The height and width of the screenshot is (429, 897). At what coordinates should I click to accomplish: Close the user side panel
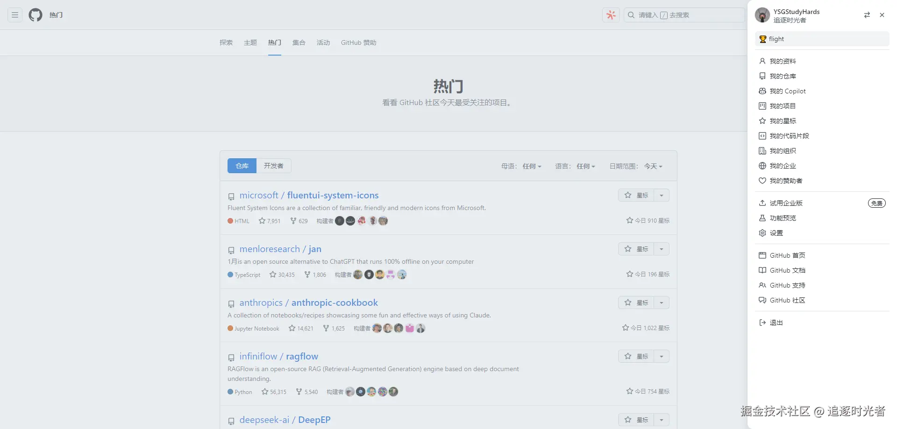882,15
